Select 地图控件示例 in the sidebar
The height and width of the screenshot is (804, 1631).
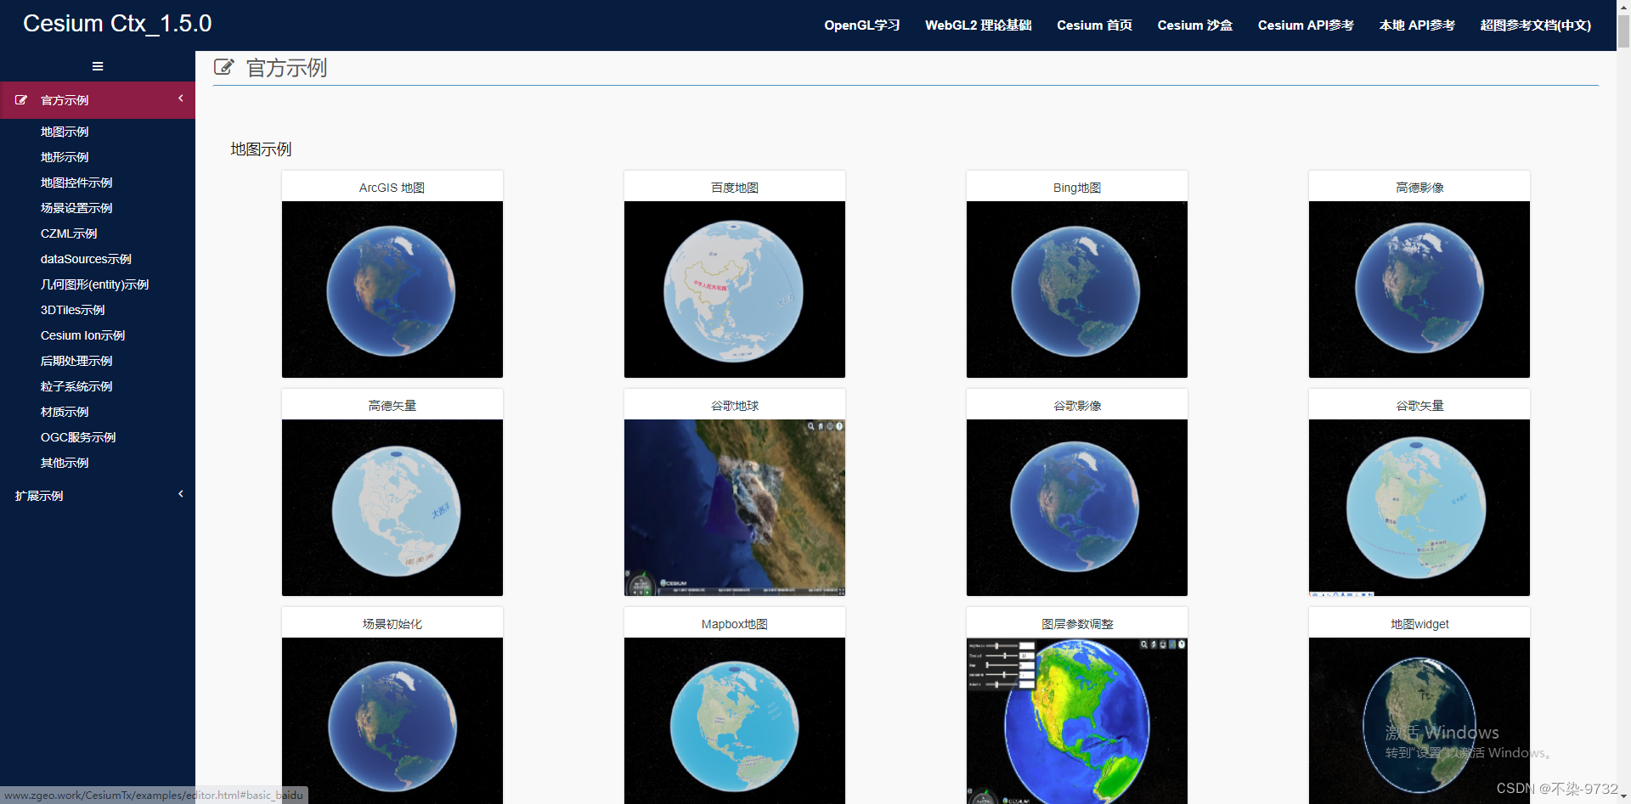pos(76,183)
